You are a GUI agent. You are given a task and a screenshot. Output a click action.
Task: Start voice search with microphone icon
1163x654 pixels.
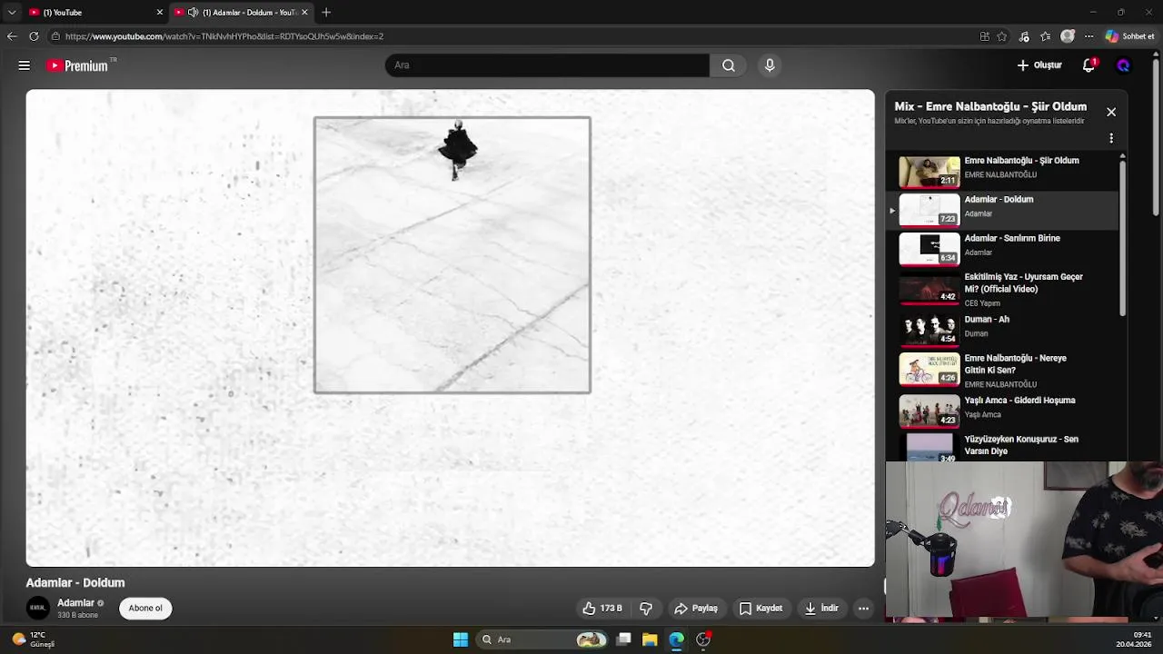point(770,65)
